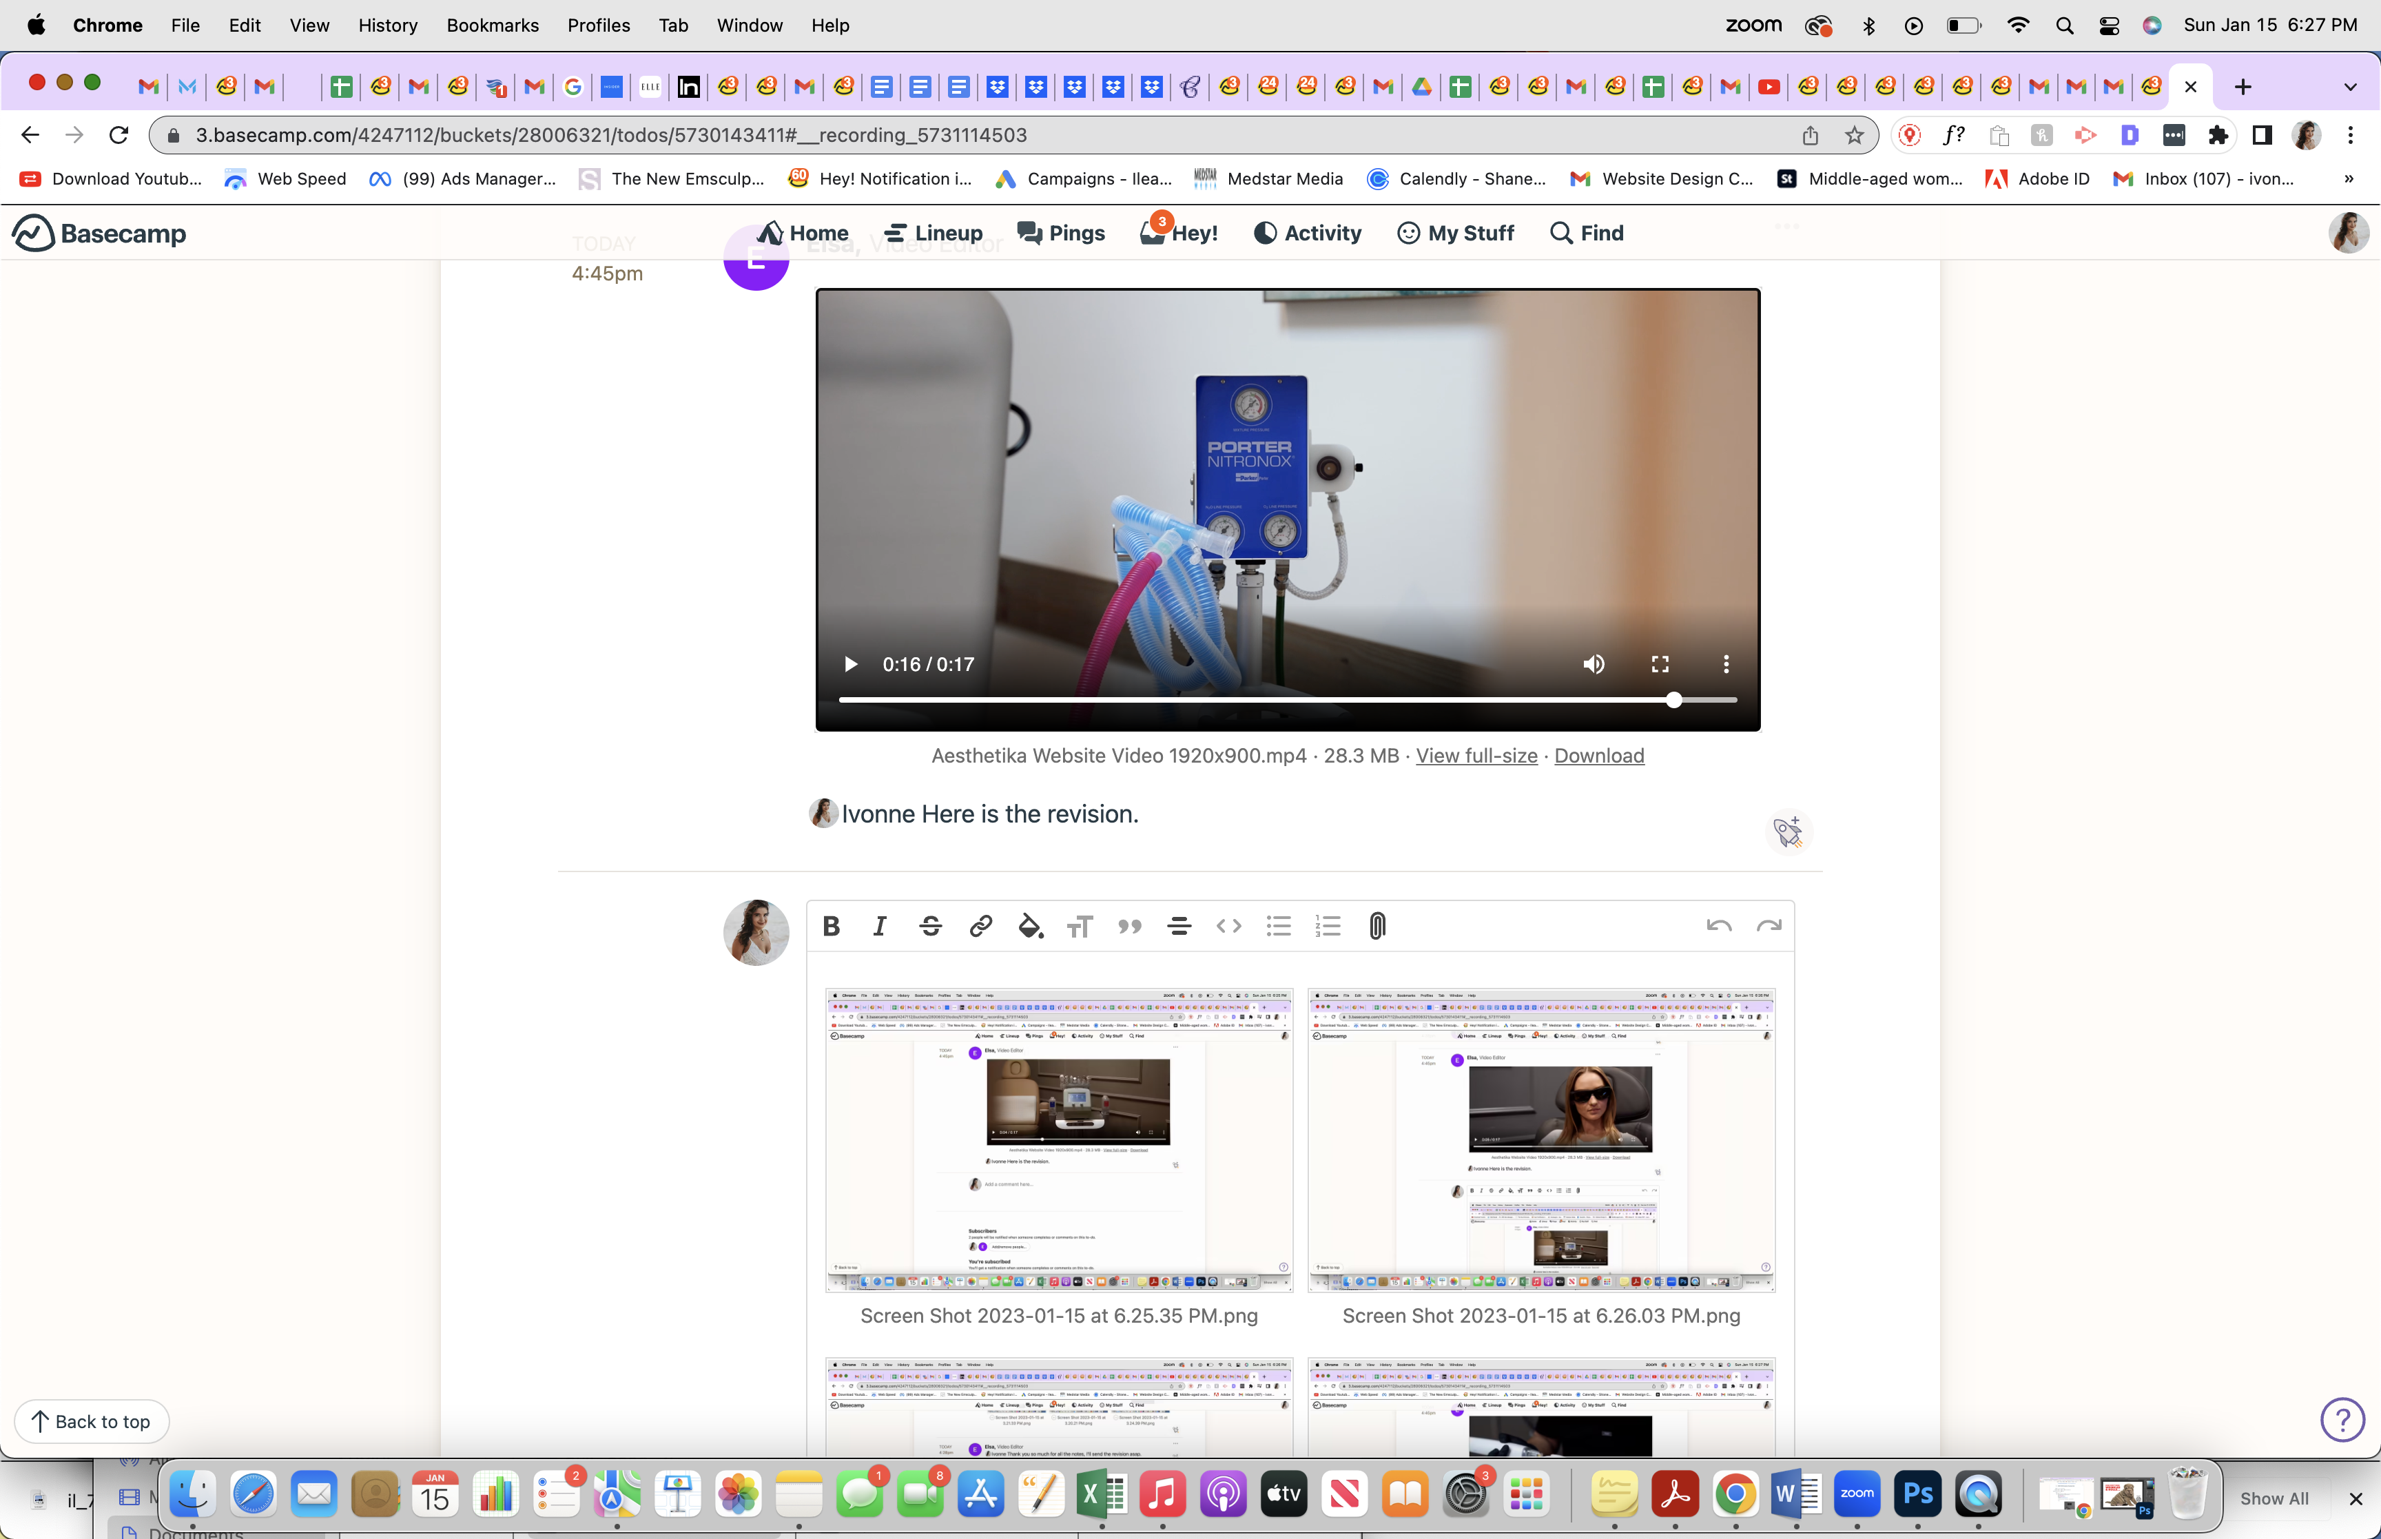Click the video progress bar scrubber
Viewport: 2381px width, 1539px height.
(1673, 701)
